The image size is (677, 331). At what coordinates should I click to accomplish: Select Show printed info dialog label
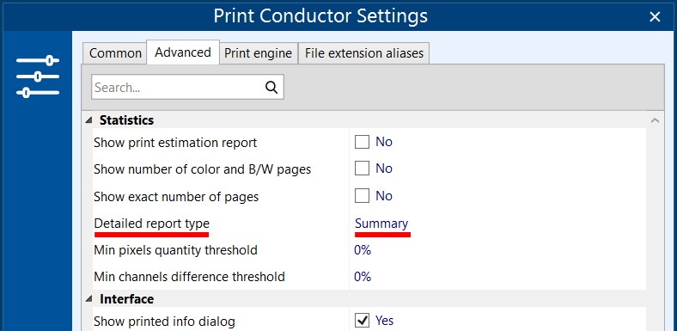pos(164,322)
